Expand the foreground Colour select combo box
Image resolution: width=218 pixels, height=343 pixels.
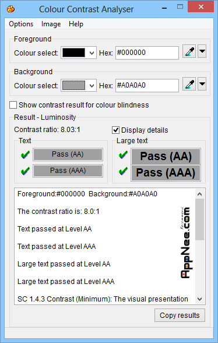[92, 53]
